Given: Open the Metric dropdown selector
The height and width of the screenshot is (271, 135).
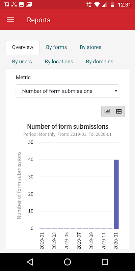Looking at the screenshot, I should [67, 91].
